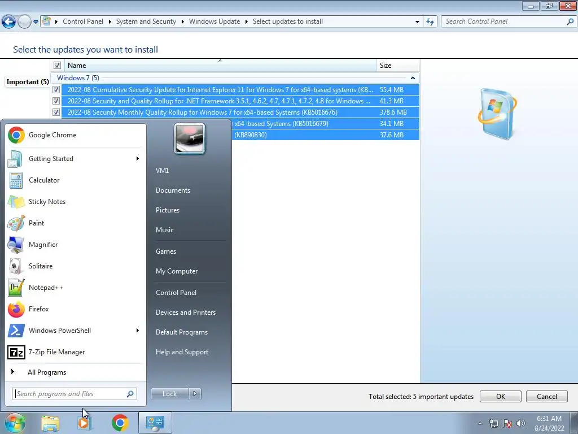Expand All Programs in the Start menu

coord(76,372)
